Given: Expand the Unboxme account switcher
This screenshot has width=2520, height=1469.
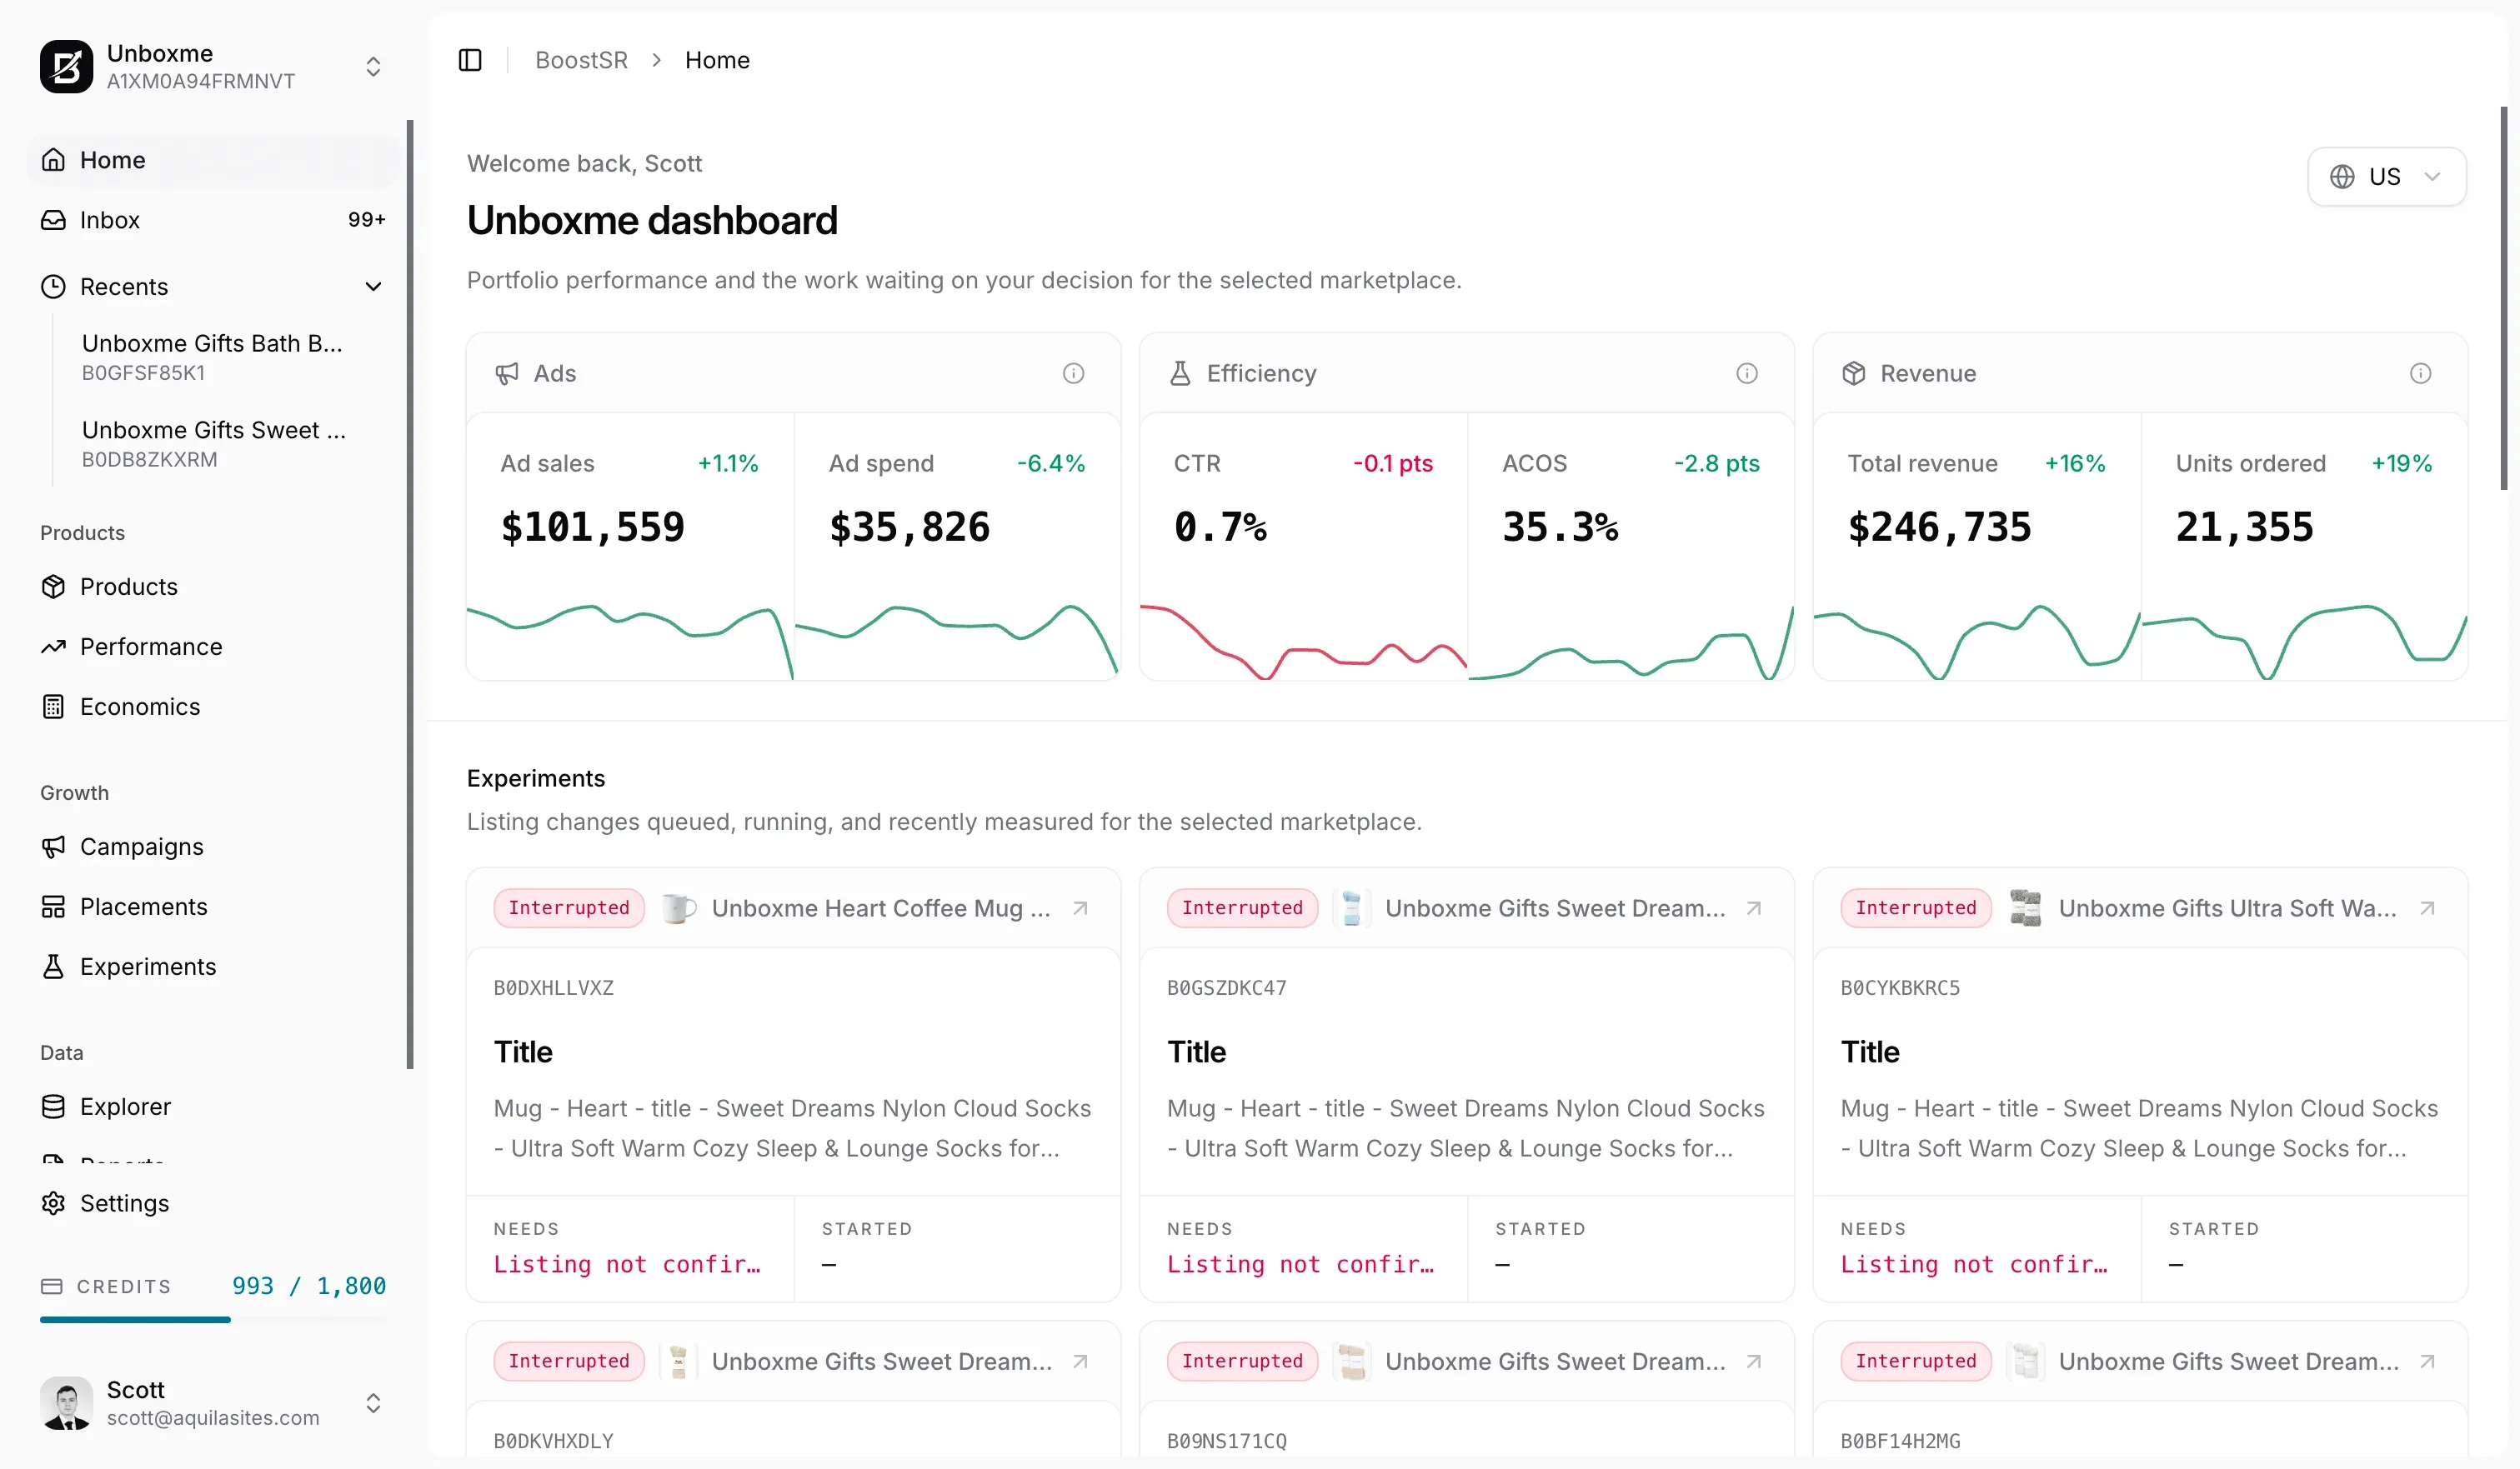Looking at the screenshot, I should (x=373, y=67).
